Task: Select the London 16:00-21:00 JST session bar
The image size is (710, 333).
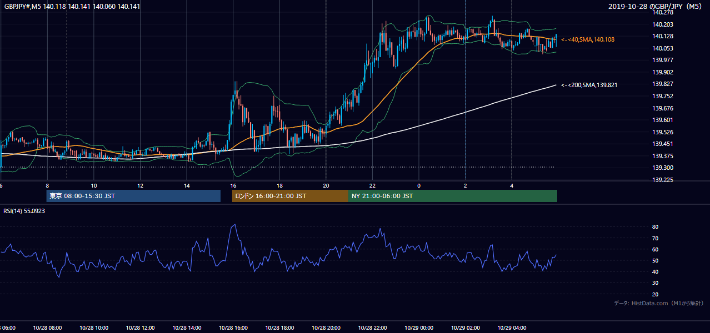Action: (290, 196)
